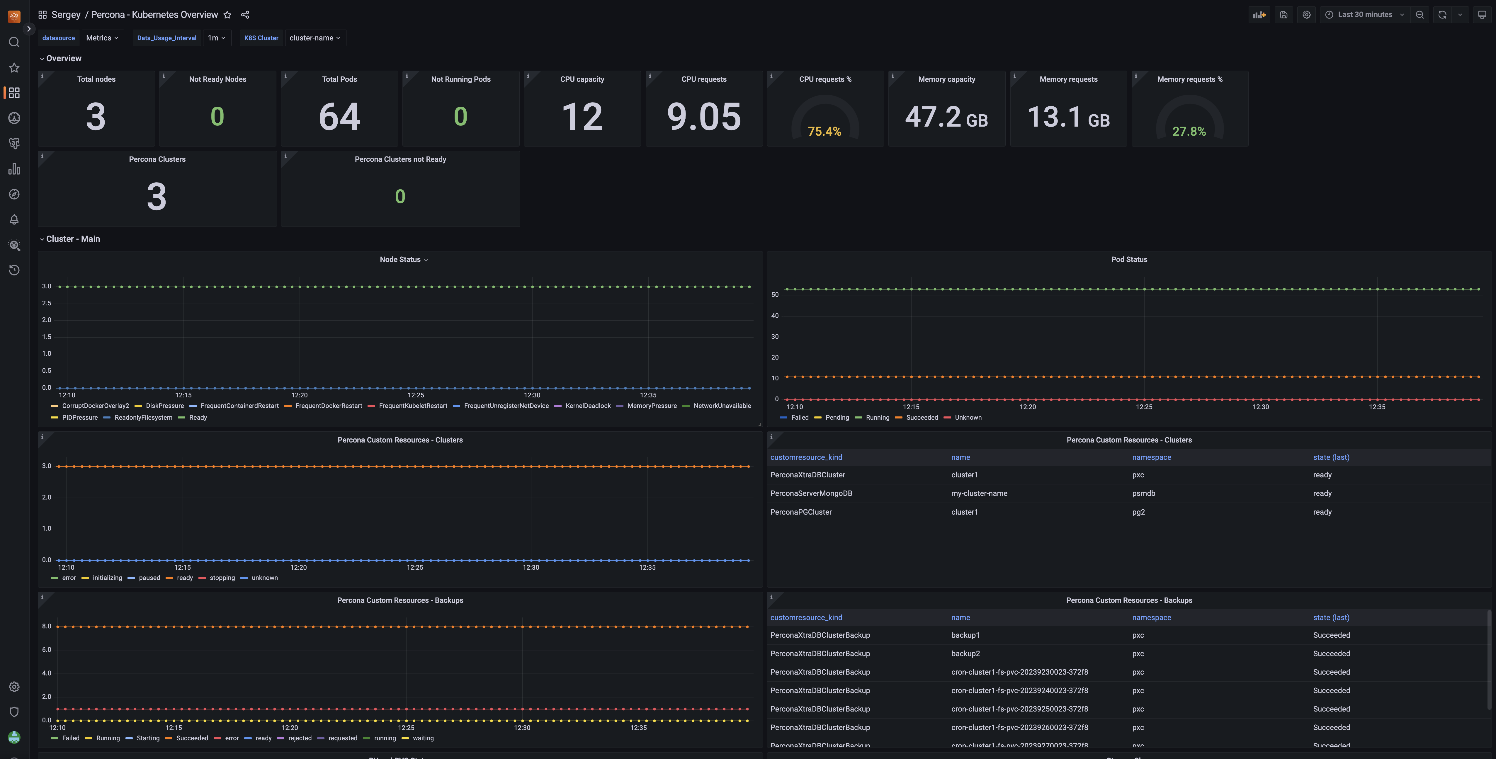1496x759 pixels.
Task: Open the cluster-name K8S Cluster dropdown
Action: [315, 38]
